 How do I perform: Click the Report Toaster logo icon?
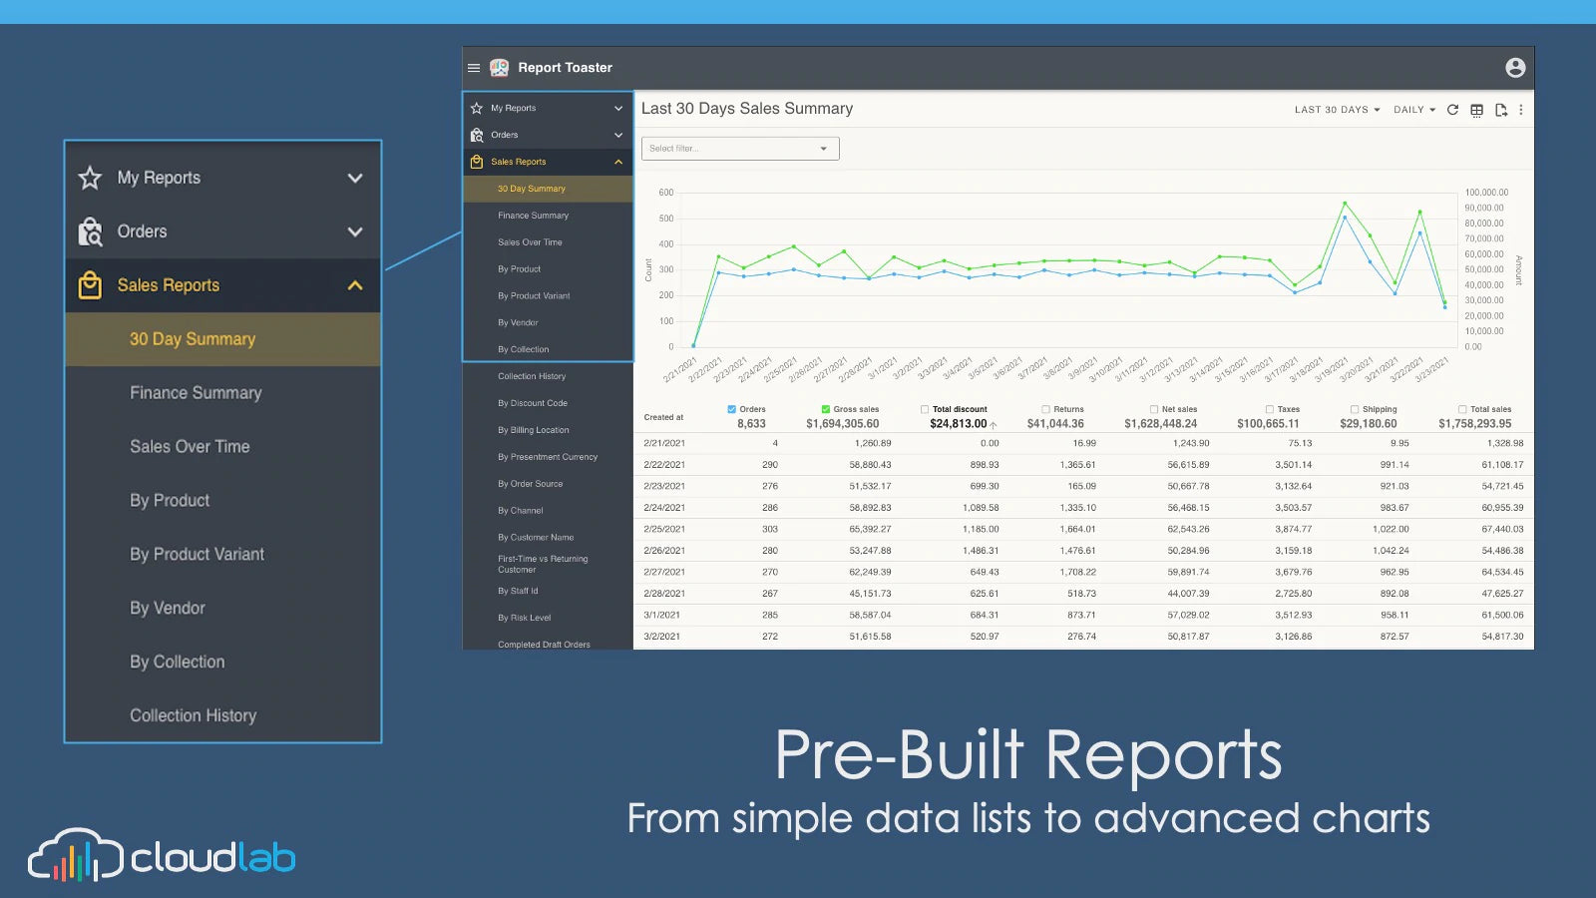coord(499,68)
